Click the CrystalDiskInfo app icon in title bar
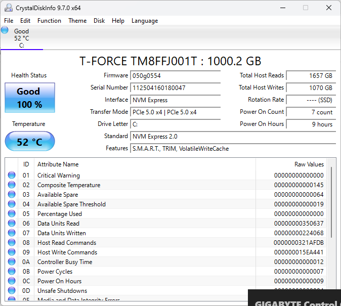 [9, 8]
